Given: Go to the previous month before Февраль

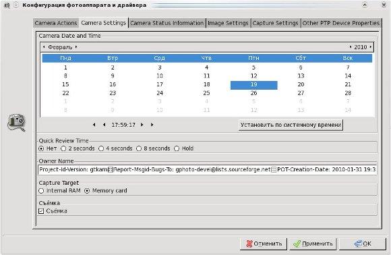Looking at the screenshot, I should tap(44, 47).
